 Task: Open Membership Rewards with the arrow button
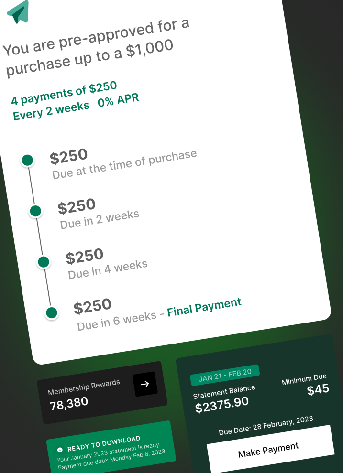[145, 384]
